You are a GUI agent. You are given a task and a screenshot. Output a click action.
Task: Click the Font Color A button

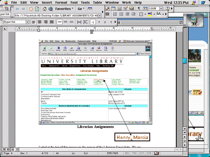click(159, 14)
